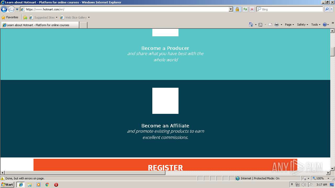The width and height of the screenshot is (335, 188).
Task: Click the browser Back arrow button
Action: (4, 9)
